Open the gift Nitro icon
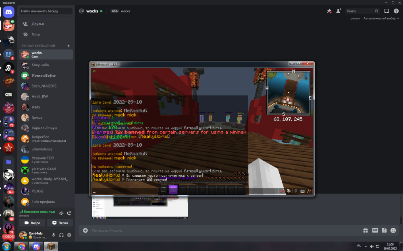Viewport: 403px width, 251px height. click(366, 230)
